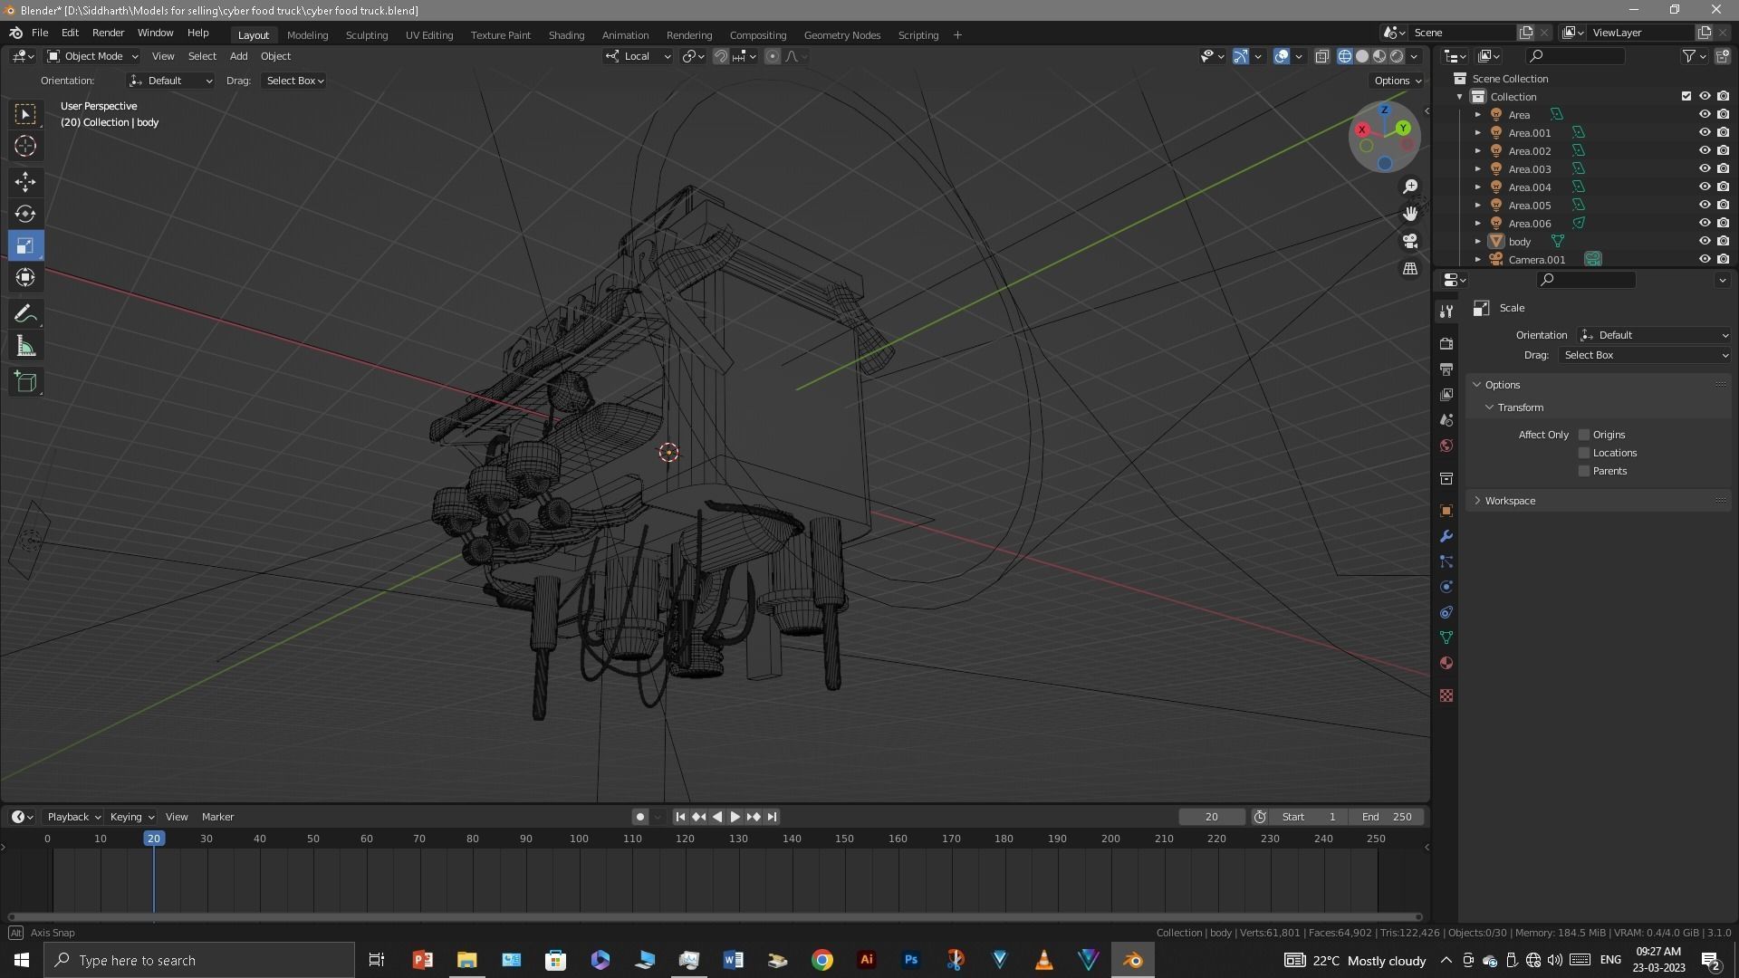Open Orientation dropdown in Scale panel

1654,335
